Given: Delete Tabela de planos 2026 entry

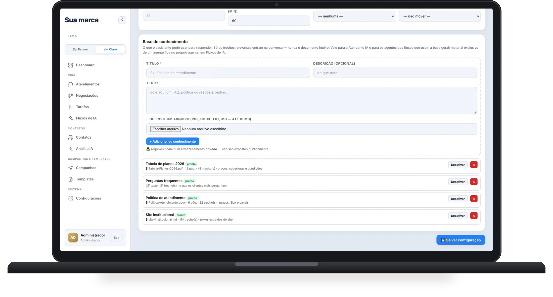Looking at the screenshot, I should click(x=474, y=165).
